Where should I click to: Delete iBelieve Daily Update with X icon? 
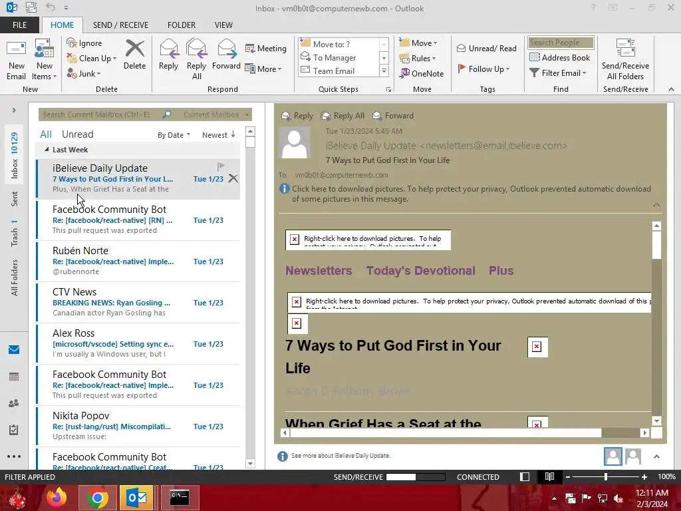pos(233,178)
